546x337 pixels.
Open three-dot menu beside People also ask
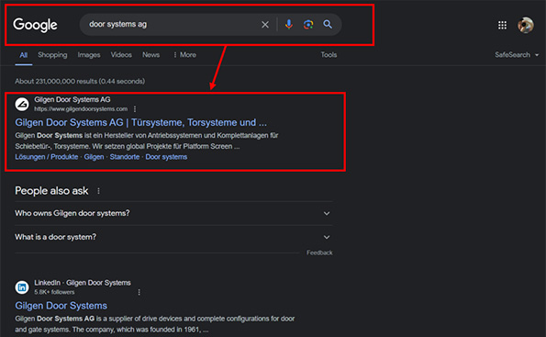pos(98,191)
